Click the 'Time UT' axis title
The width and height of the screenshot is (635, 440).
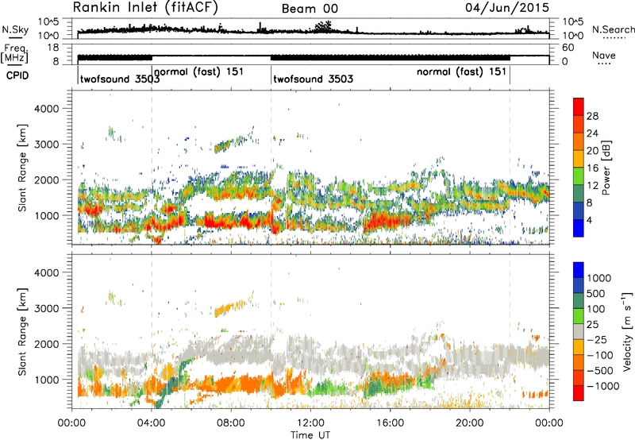coord(310,435)
